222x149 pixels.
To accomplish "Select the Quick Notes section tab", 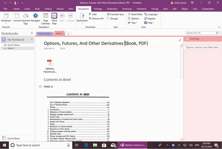I will 44,34.
